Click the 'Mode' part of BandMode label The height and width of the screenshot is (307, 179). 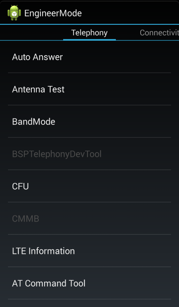(44, 122)
